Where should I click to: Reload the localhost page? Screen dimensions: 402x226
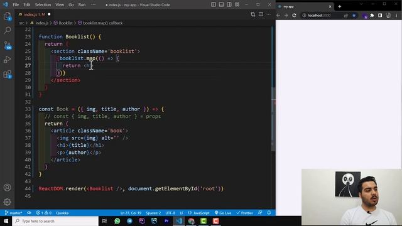point(295,15)
